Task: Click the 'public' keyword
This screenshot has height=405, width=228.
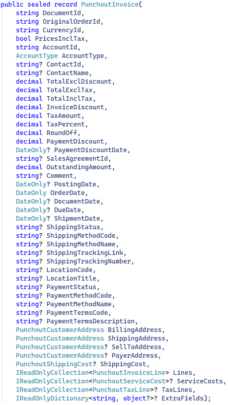Action: (12, 5)
